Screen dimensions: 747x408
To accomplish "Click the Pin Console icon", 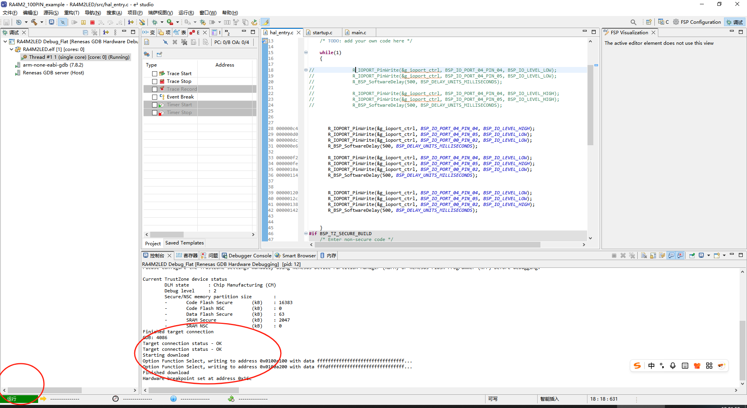I will point(692,255).
